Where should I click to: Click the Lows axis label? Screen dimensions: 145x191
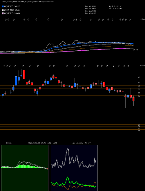click(142, 66)
